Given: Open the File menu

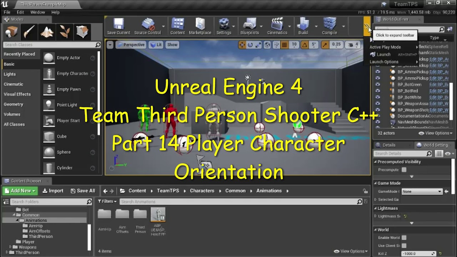Looking at the screenshot, I should pos(7,12).
